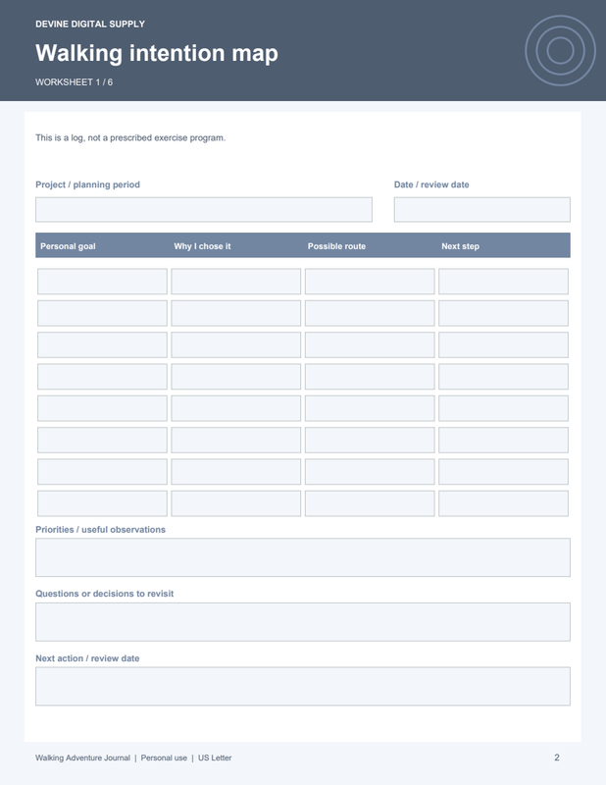The image size is (606, 785).
Task: Click the Priorities / useful observations box
Action: 303,557
